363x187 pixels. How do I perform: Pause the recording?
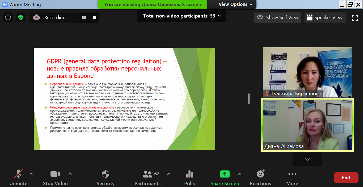84,18
